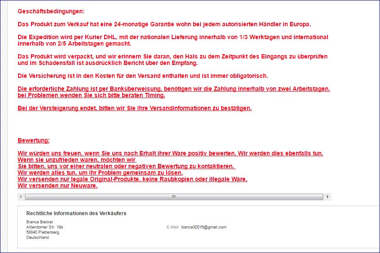
Task: Click the 'Bei der Versteigerung endet' sentence
Action: coord(135,108)
